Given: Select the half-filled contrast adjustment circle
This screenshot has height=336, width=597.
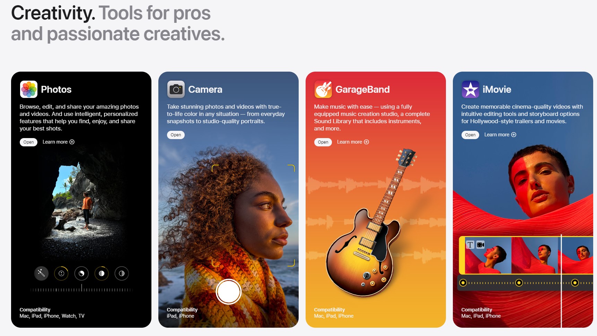Looking at the screenshot, I should (x=102, y=273).
